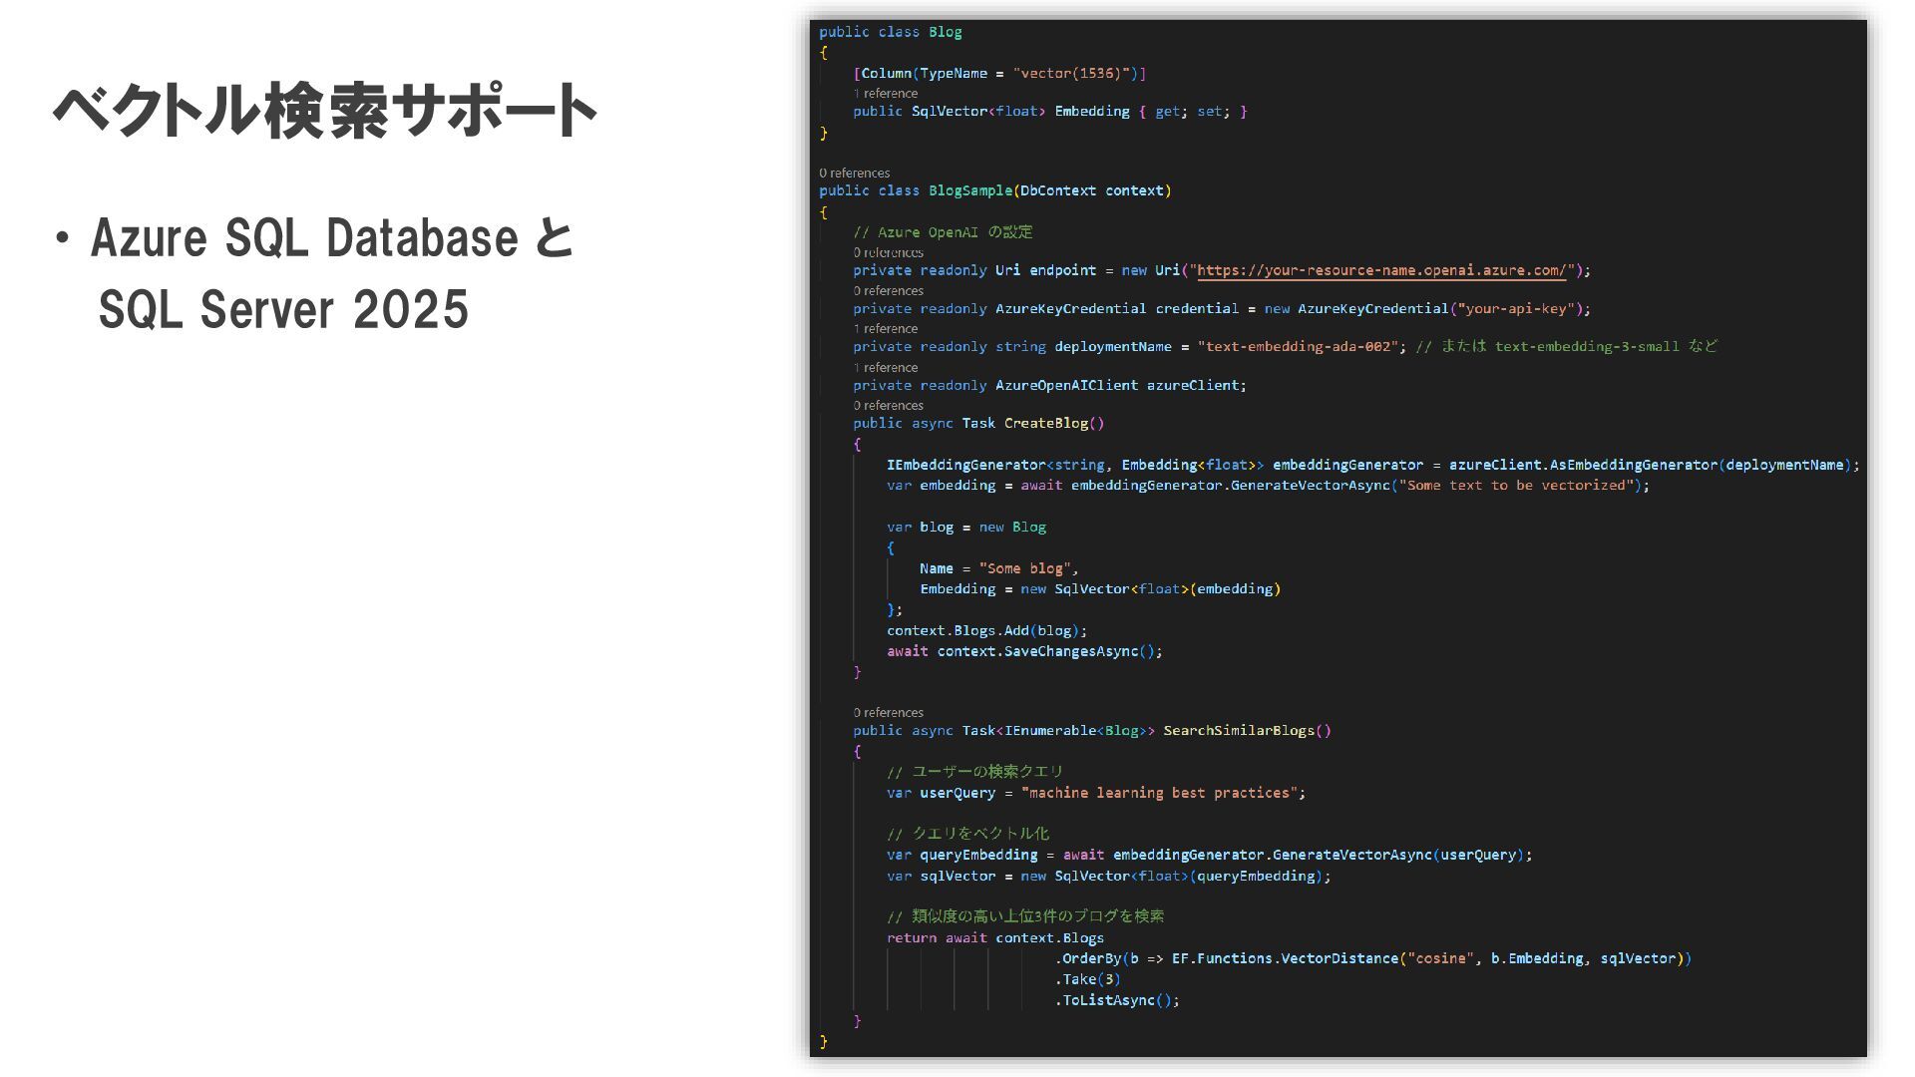Viewport: 1915px width, 1077px height.
Task: Click the "1 reference" CodeLens above Embedding property
Action: click(886, 93)
